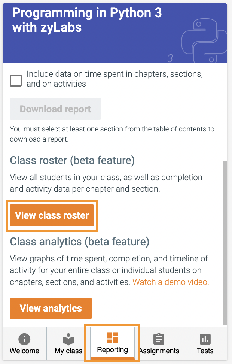
Task: Open the View class roster button
Action: pyautogui.click(x=52, y=215)
